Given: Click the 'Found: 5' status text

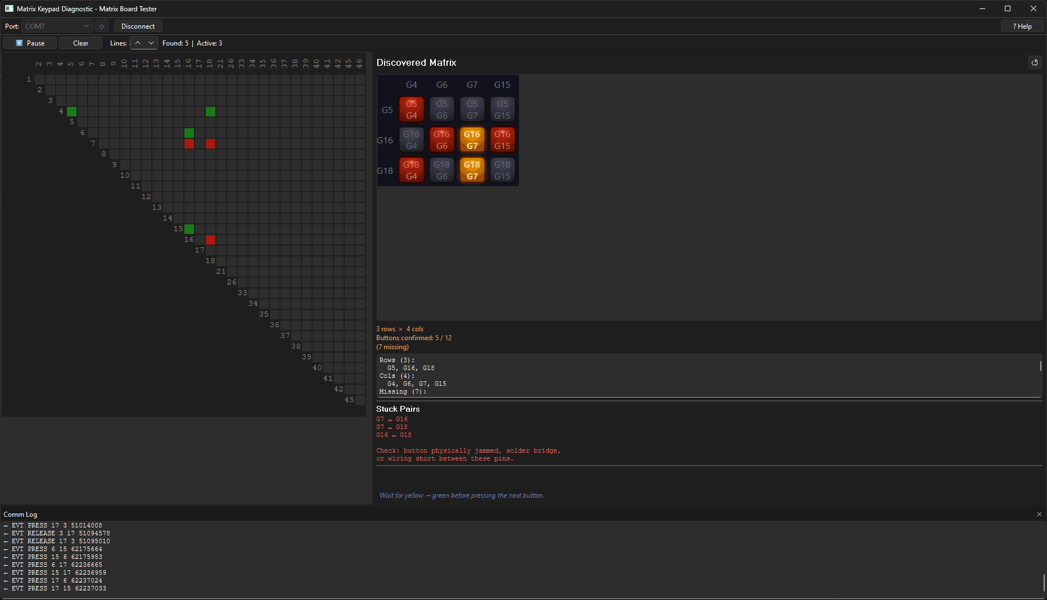Looking at the screenshot, I should point(175,43).
